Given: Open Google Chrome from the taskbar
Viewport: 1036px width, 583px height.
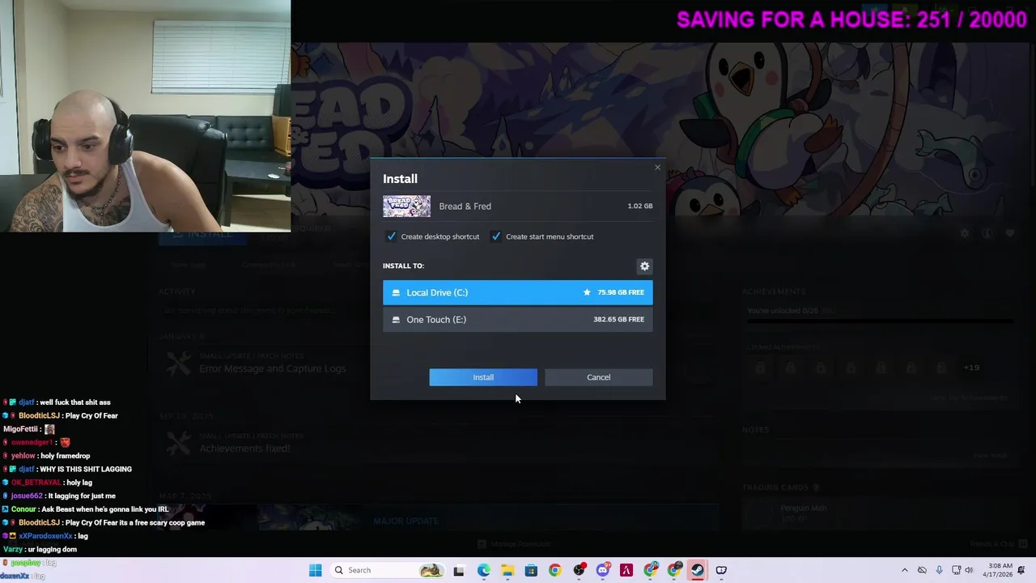Looking at the screenshot, I should (554, 570).
